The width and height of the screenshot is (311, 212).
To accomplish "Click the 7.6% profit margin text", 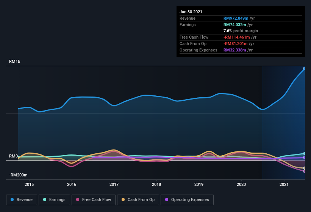I will [241, 31].
